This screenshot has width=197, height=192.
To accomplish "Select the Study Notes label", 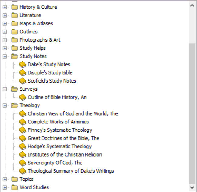I will click(33, 56).
